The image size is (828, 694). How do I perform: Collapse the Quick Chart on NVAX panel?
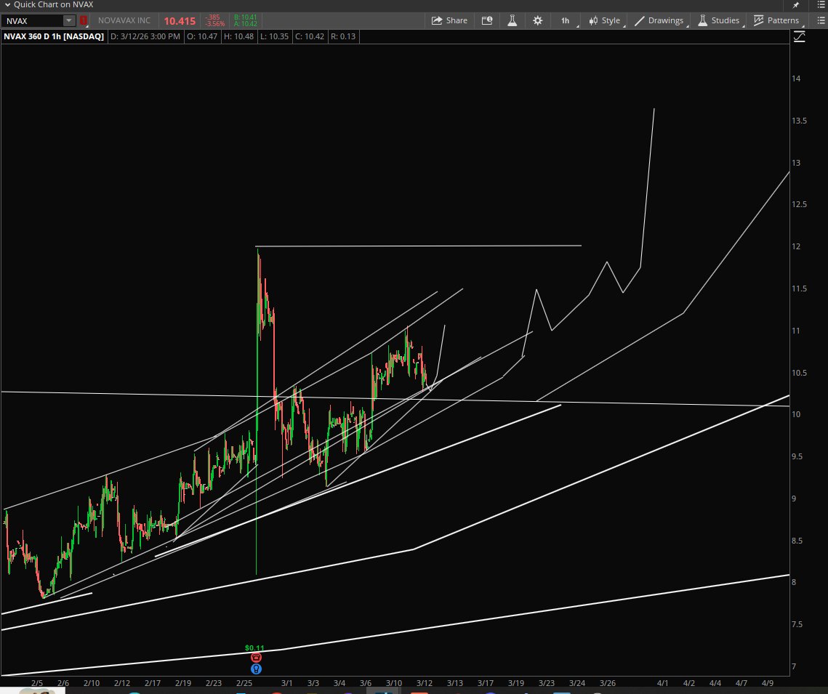(7, 5)
